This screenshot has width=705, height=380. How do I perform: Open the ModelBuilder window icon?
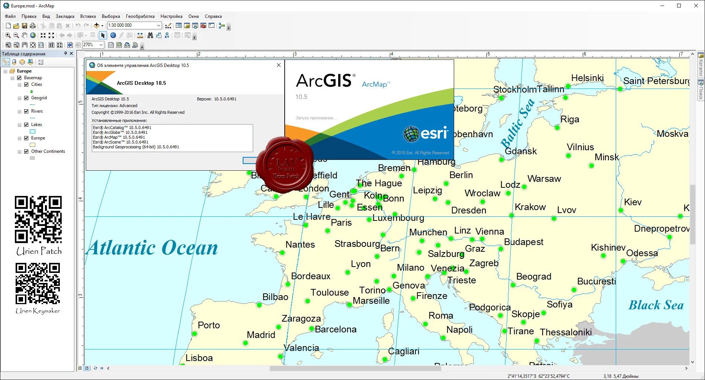point(222,26)
